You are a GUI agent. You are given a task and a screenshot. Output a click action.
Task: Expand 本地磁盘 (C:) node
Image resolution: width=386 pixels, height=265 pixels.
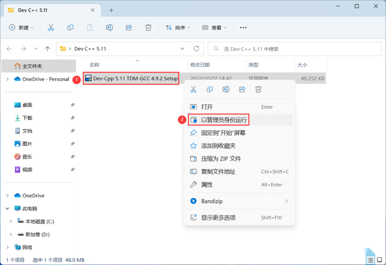point(11,221)
